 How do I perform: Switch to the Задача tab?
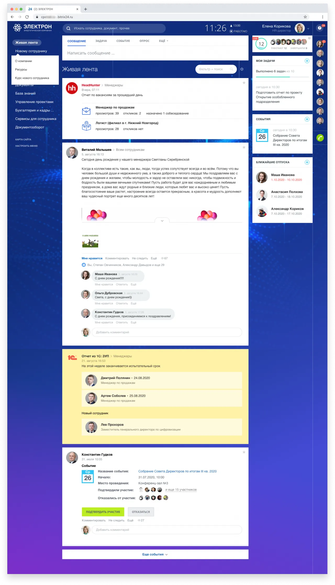coord(101,41)
